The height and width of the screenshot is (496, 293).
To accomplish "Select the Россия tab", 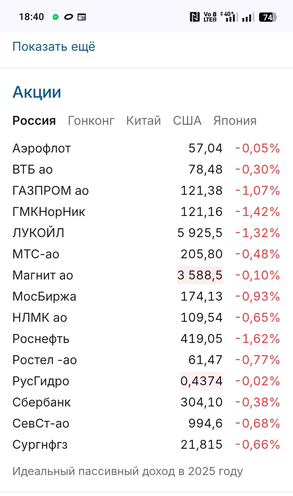I will tap(34, 121).
